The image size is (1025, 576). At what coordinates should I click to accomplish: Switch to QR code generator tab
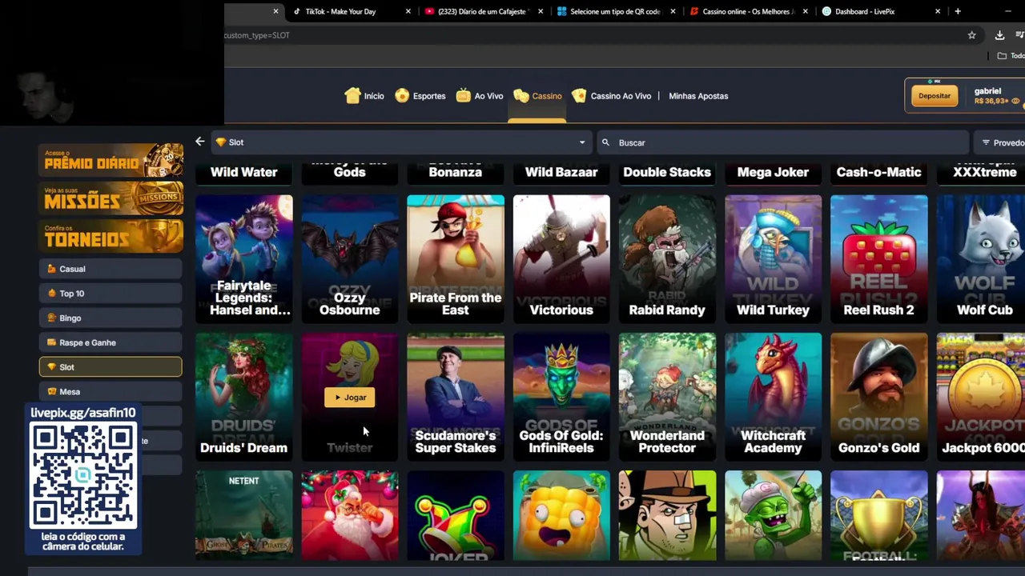(615, 11)
